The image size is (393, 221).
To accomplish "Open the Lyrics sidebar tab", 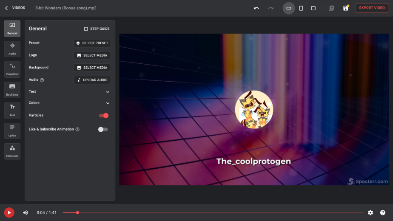I will pyautogui.click(x=12, y=130).
